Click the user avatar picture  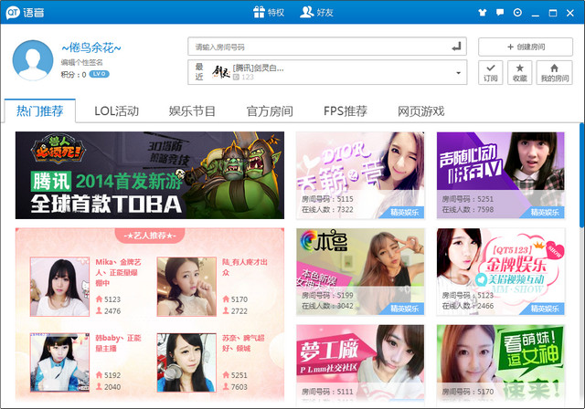pos(33,60)
